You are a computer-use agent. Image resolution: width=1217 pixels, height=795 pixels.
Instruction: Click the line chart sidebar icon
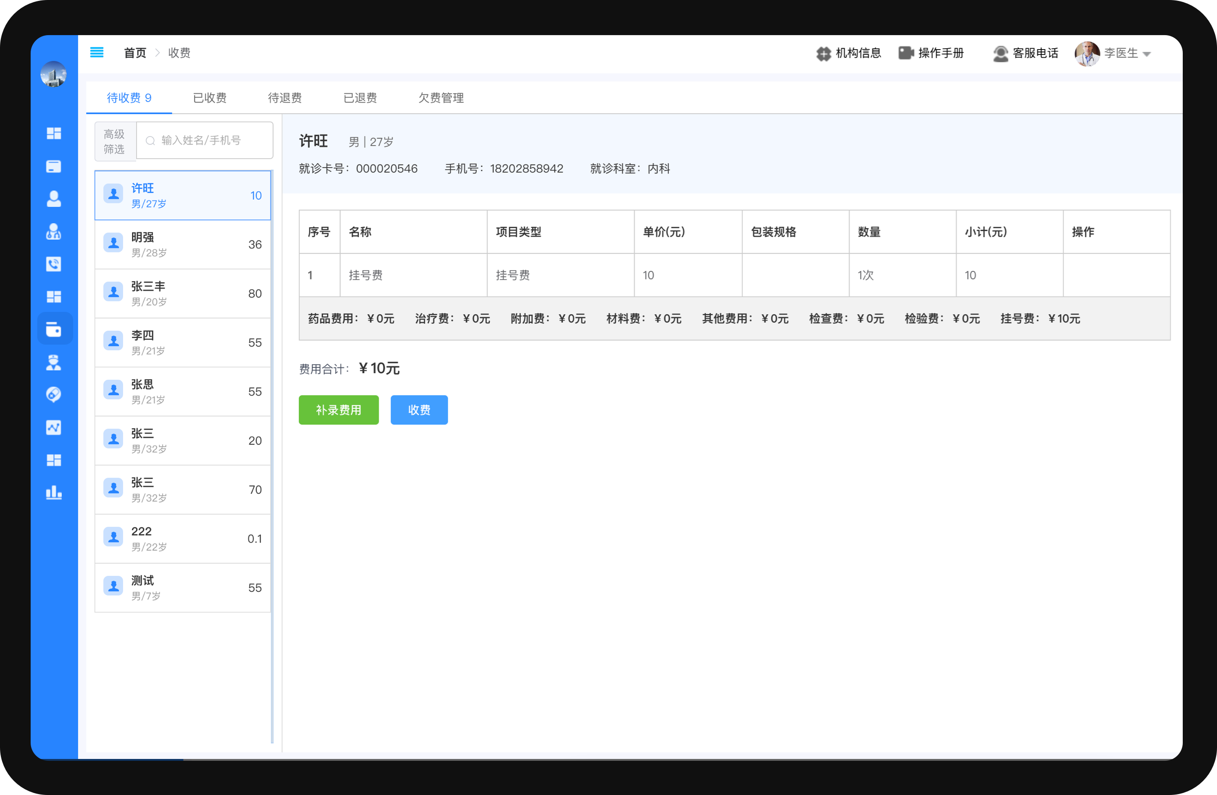pos(54,427)
